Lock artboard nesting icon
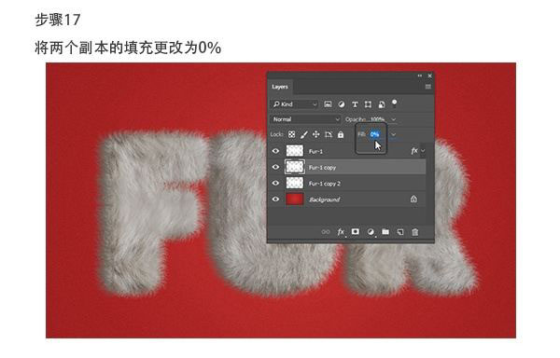 coord(329,134)
